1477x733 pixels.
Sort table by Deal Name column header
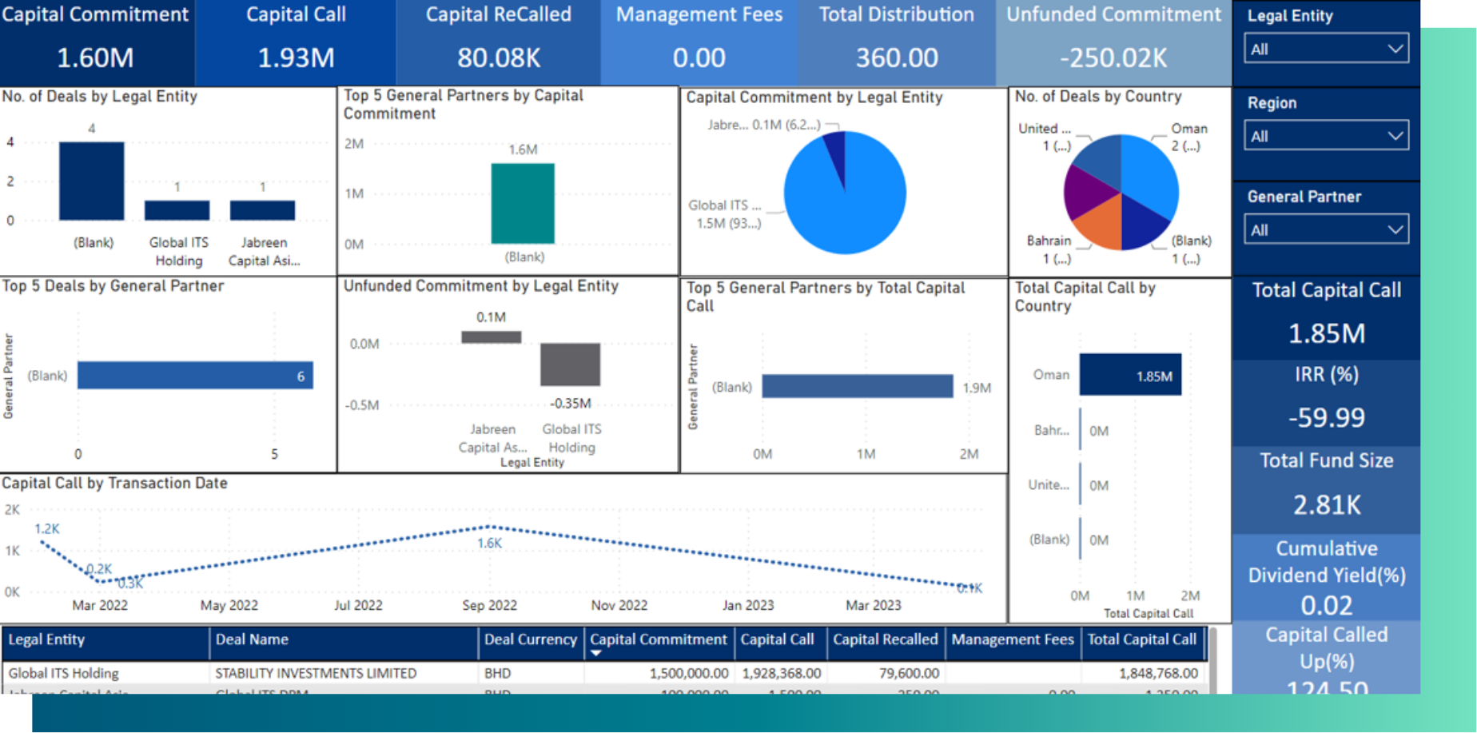pyautogui.click(x=252, y=639)
